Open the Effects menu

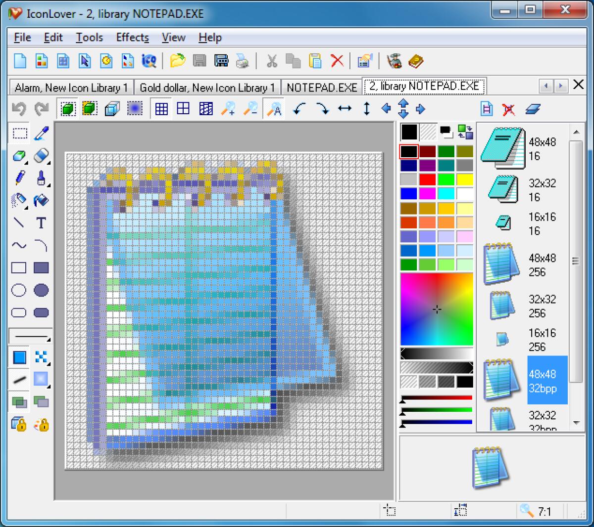click(x=132, y=37)
